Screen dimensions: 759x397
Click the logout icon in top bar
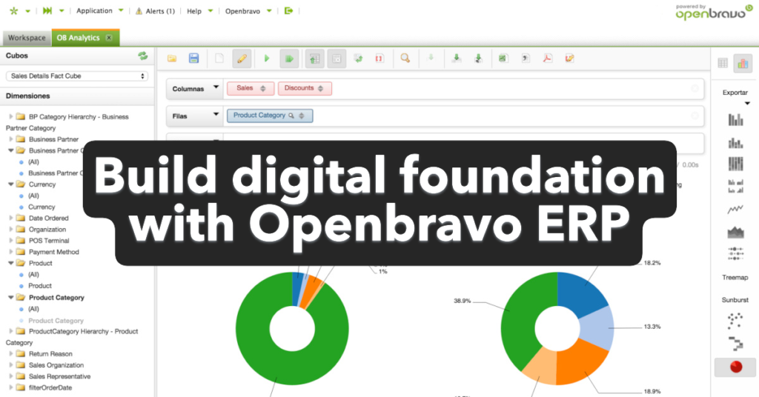[x=288, y=10]
